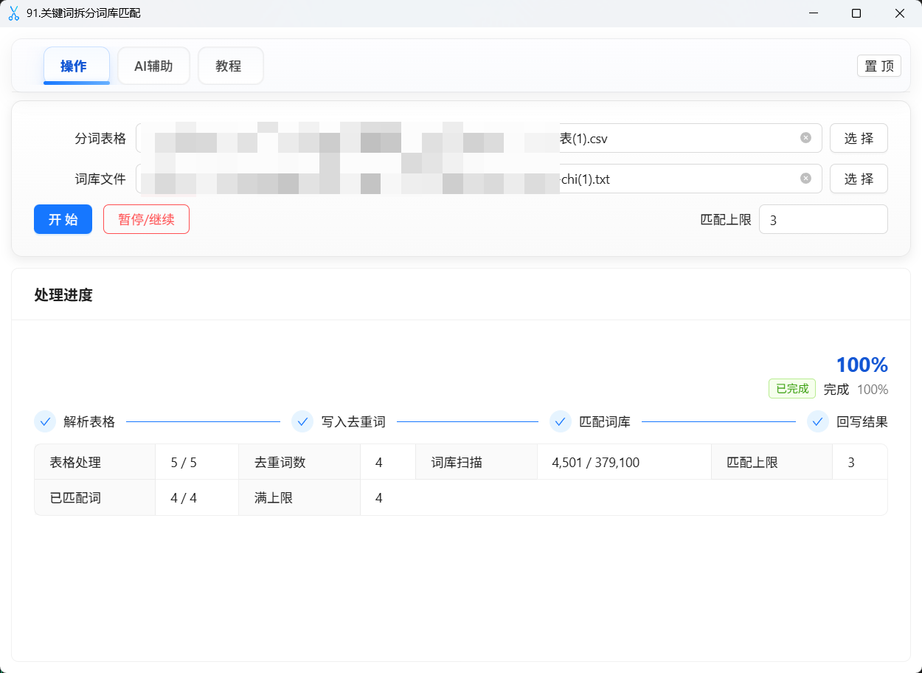
Task: Click the scissors app icon in title bar
Action: point(13,13)
